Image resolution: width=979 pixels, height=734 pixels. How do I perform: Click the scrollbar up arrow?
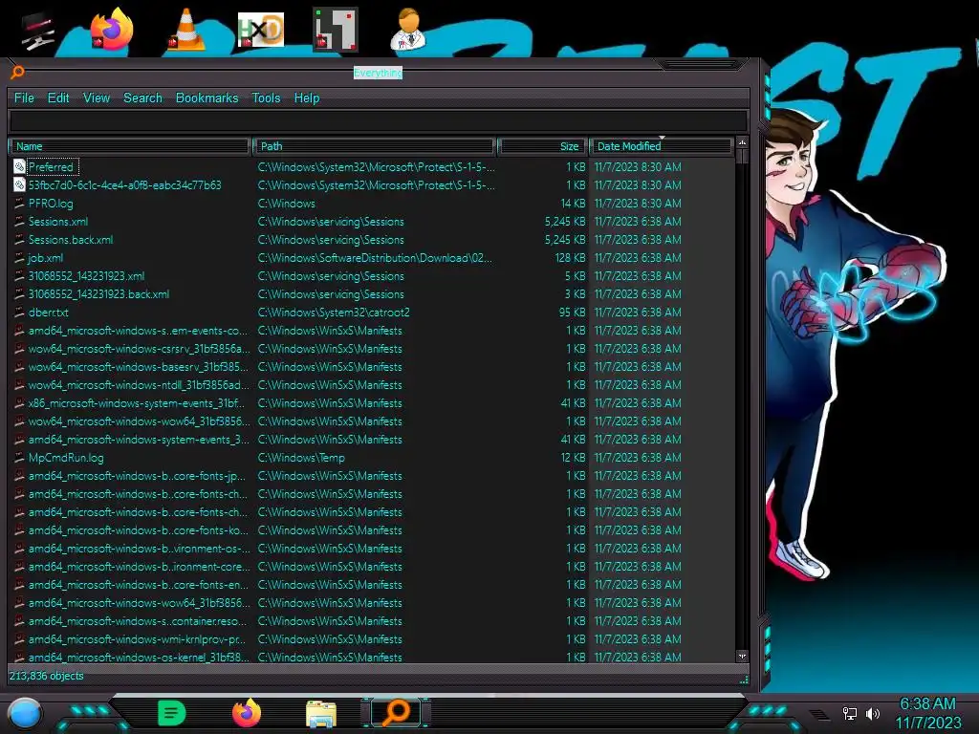tap(742, 143)
